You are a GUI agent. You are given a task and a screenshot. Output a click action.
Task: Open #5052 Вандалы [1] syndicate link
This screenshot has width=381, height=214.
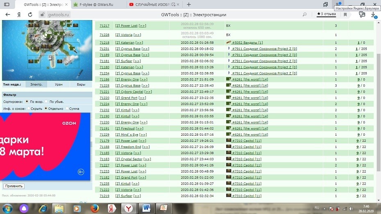[247, 43]
